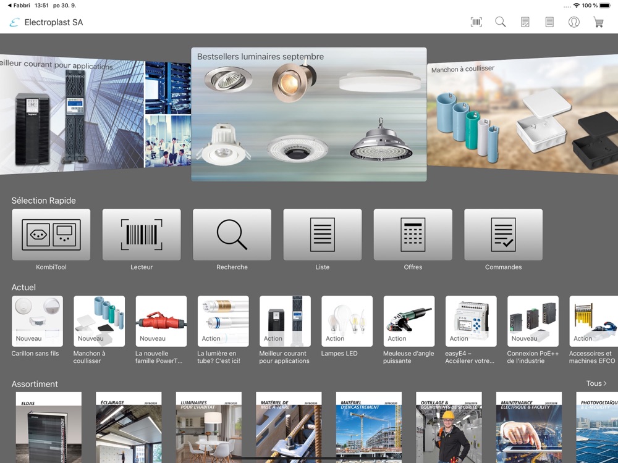Image resolution: width=618 pixels, height=463 pixels.
Task: Open search via top magnifier icon
Action: pyautogui.click(x=501, y=22)
